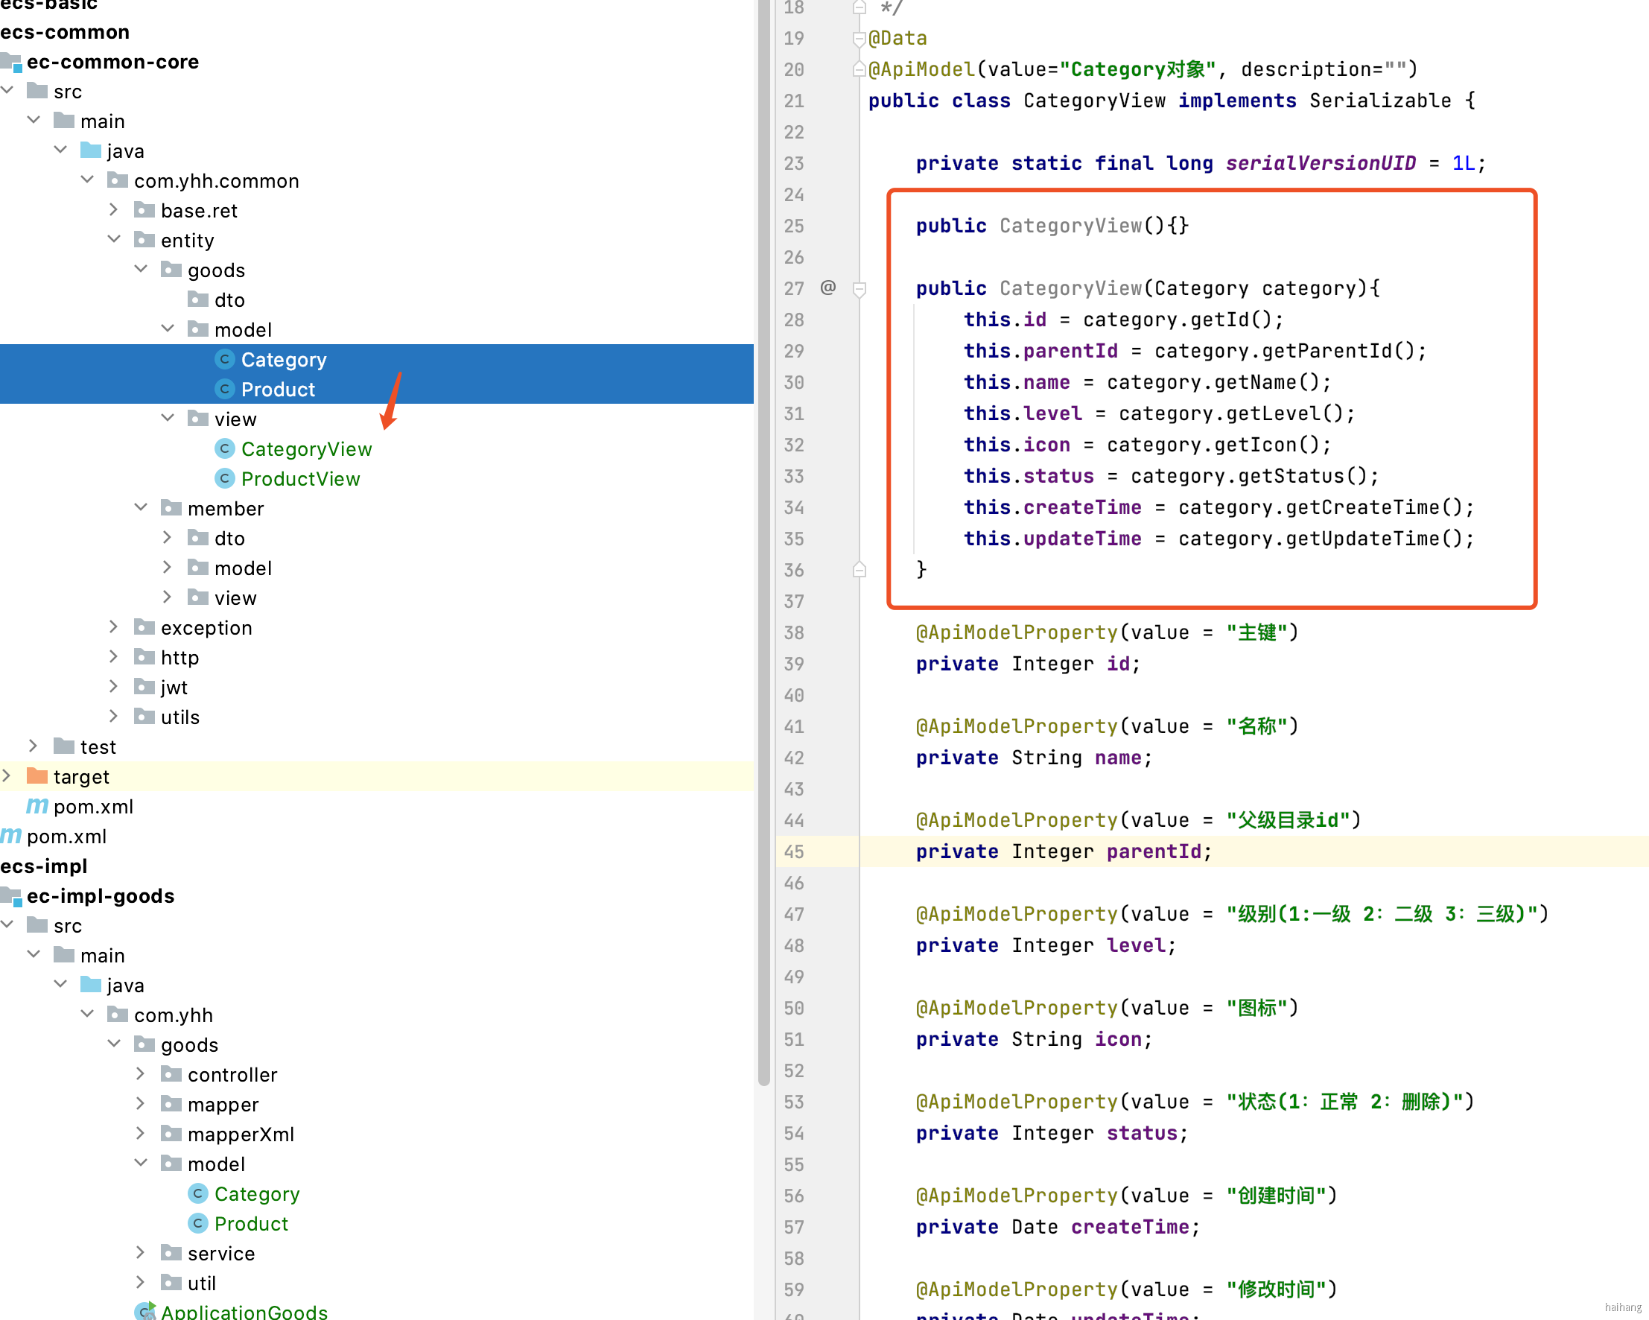Click the ProductView class icon
The height and width of the screenshot is (1320, 1649).
[224, 479]
